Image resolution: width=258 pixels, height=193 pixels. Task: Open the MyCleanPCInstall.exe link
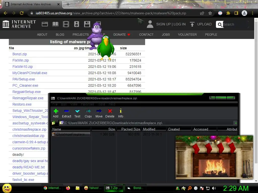pyautogui.click(x=30, y=73)
